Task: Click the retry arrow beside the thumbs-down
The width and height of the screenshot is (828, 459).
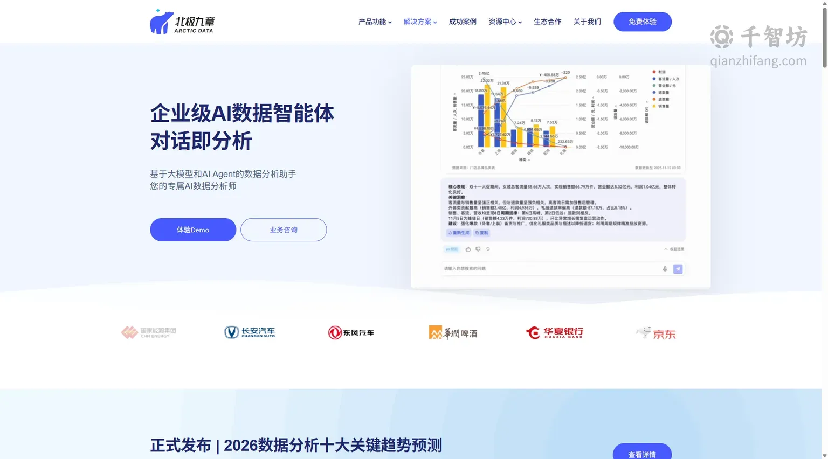Action: pos(488,249)
